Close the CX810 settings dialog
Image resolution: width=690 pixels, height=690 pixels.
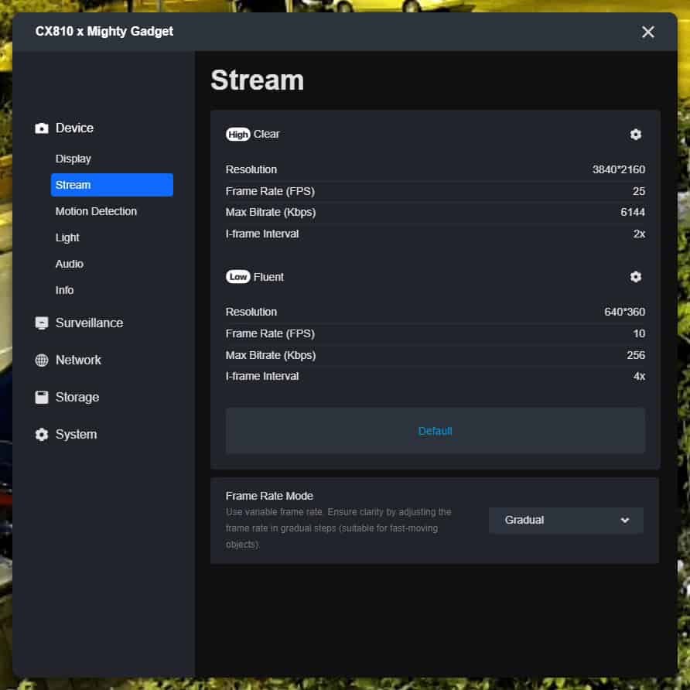click(x=647, y=32)
